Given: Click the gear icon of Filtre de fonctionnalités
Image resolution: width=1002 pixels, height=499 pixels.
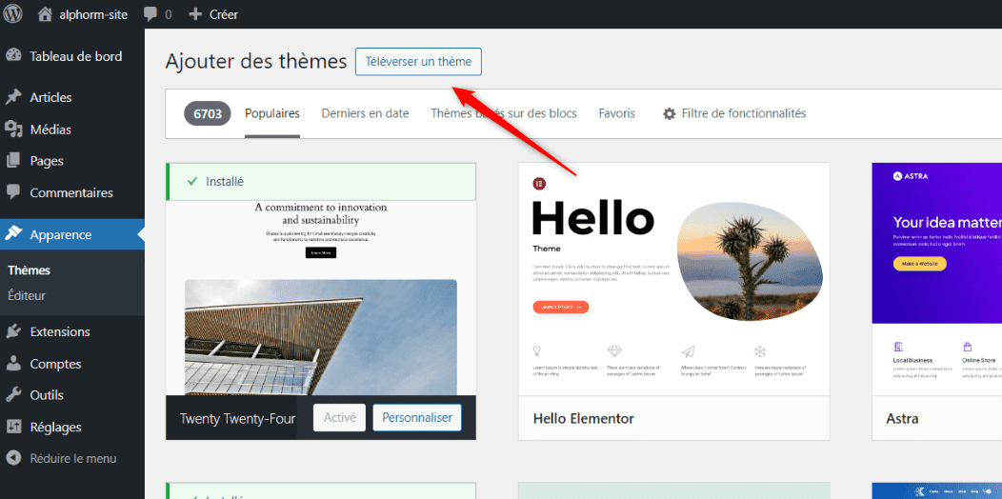Looking at the screenshot, I should click(x=669, y=113).
